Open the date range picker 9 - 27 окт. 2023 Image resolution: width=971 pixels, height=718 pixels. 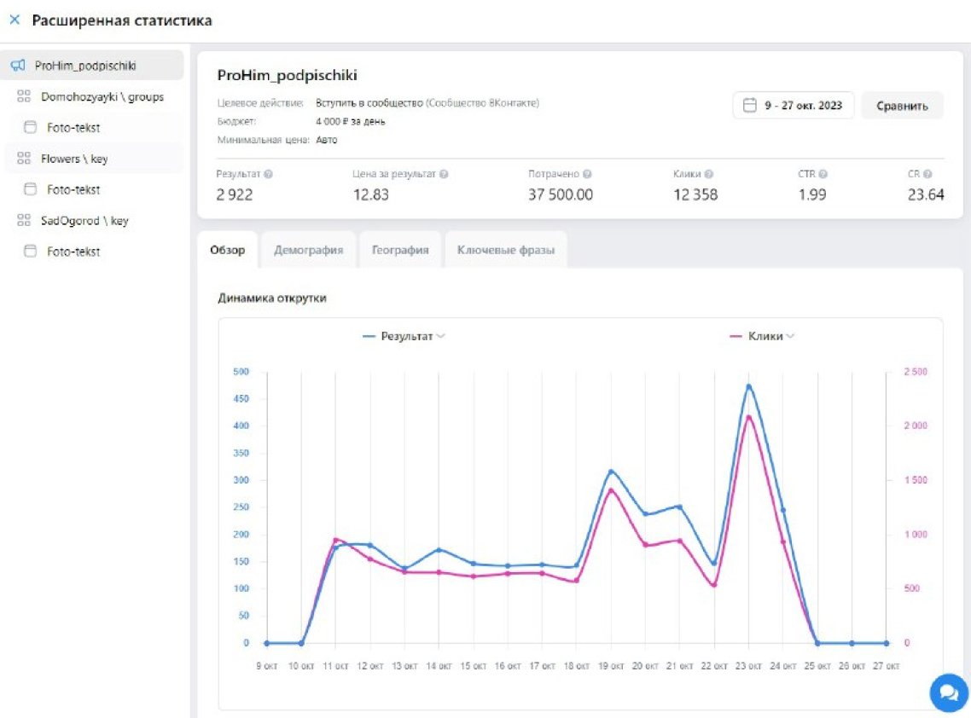[793, 106]
